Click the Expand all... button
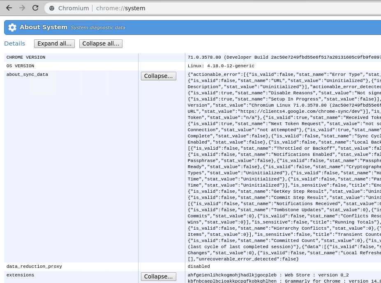Screen dimensions: 381x283 54,43
